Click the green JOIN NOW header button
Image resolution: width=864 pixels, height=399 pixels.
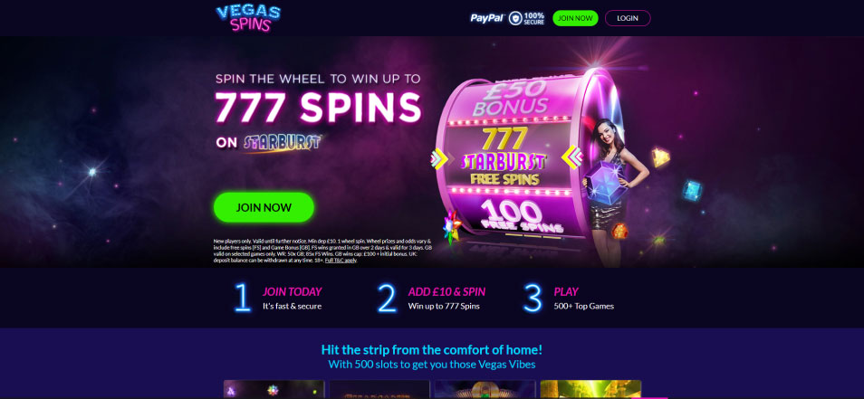click(x=575, y=18)
